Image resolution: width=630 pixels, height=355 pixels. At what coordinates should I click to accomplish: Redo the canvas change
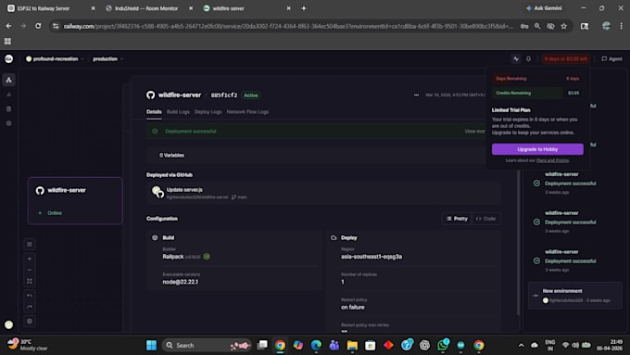tap(30, 307)
